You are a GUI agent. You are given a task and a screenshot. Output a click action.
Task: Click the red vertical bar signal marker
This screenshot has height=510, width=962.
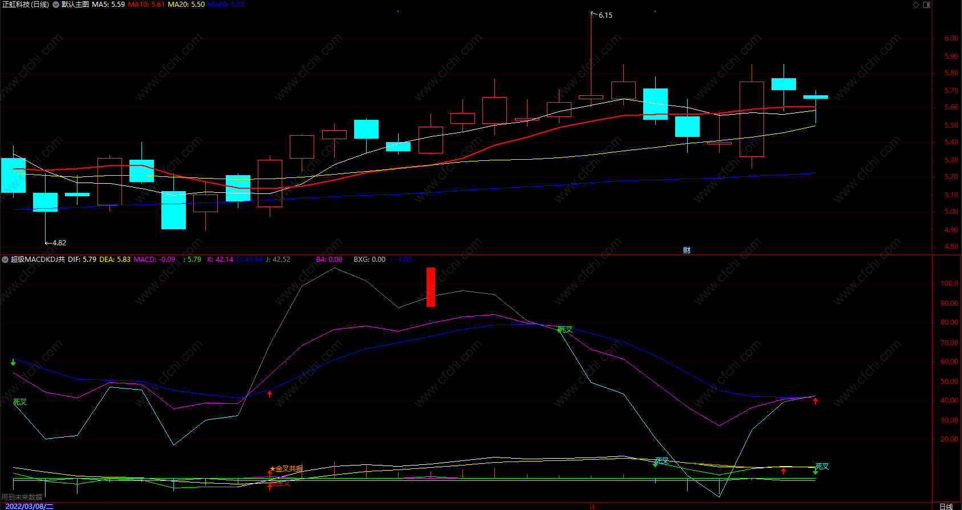coord(431,287)
